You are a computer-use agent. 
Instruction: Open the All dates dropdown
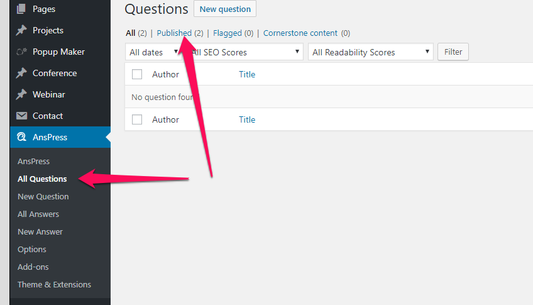153,52
